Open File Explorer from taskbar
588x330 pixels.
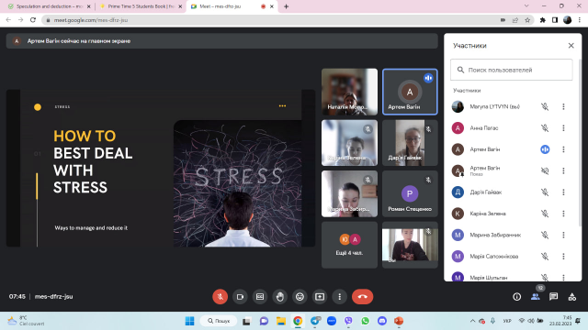[x=281, y=321]
